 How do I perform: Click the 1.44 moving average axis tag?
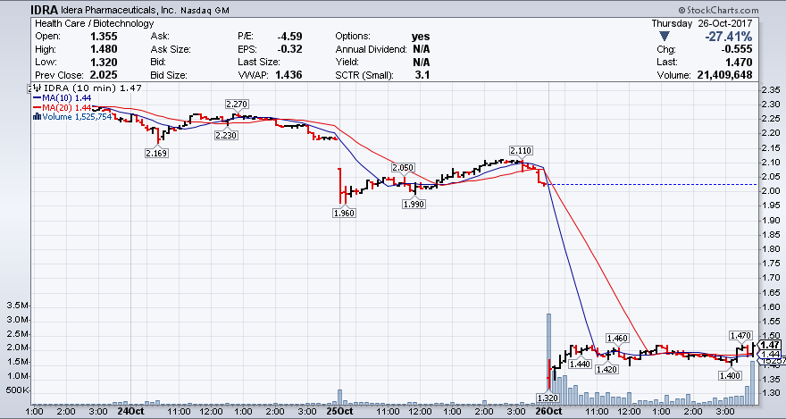[771, 355]
